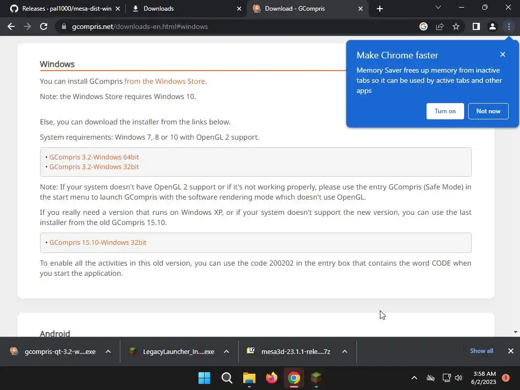Open the Windows Store link

165,81
